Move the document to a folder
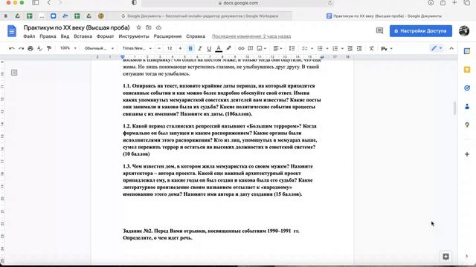Screen dimensions: 476x267 149,27
